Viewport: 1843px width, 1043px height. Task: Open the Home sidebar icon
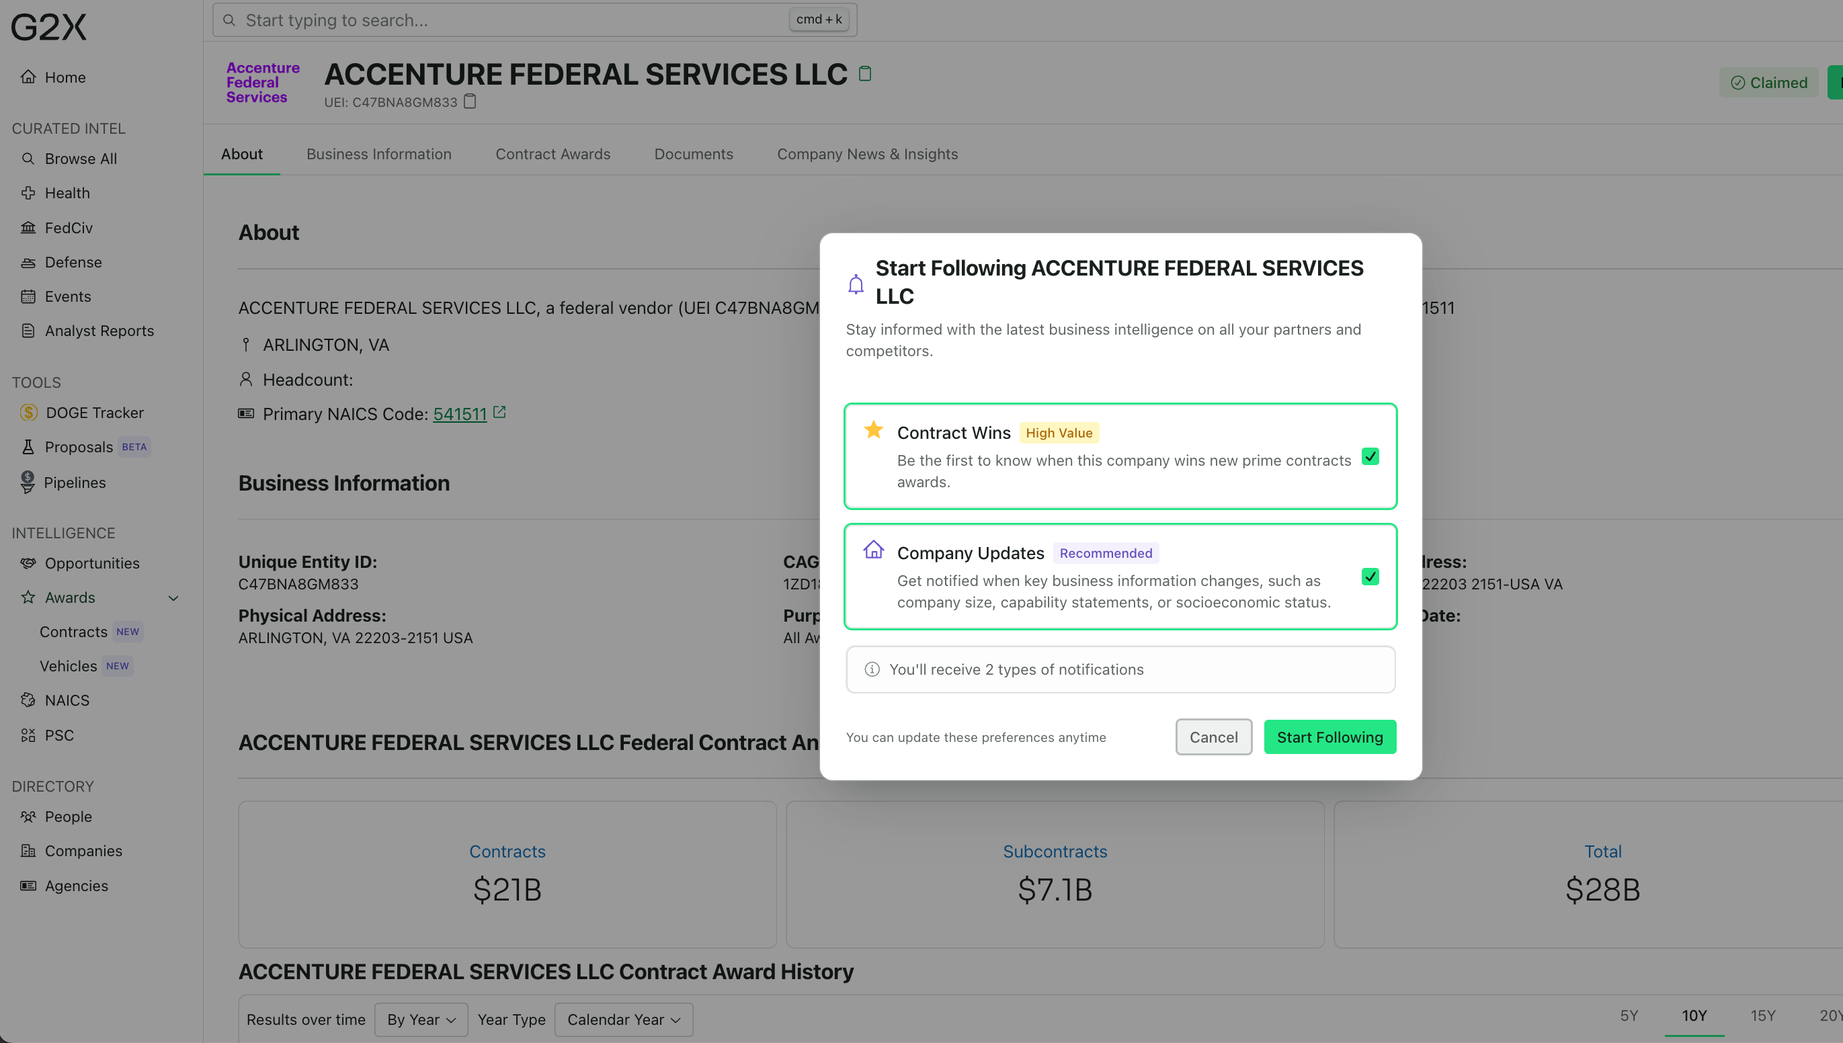(28, 77)
